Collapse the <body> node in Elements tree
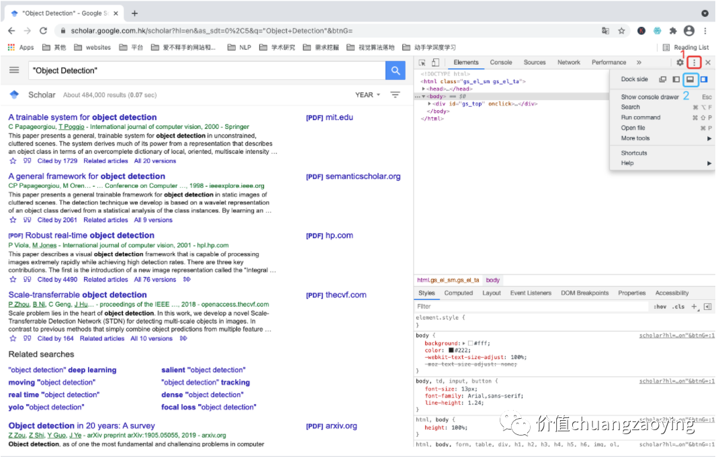 (x=424, y=97)
